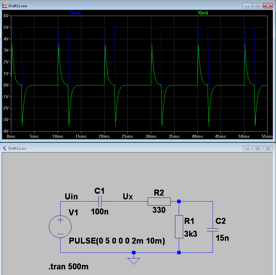
Task: Click the junction node below R1
Action: click(x=179, y=253)
